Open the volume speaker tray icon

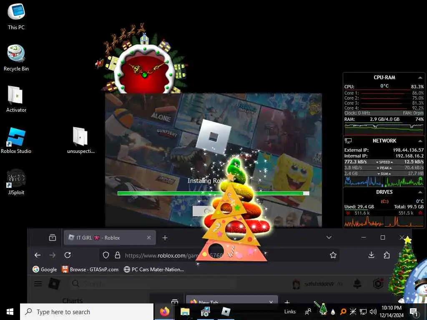(x=373, y=312)
